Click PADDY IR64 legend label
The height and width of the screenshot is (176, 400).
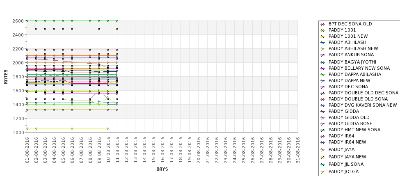coord(341,136)
